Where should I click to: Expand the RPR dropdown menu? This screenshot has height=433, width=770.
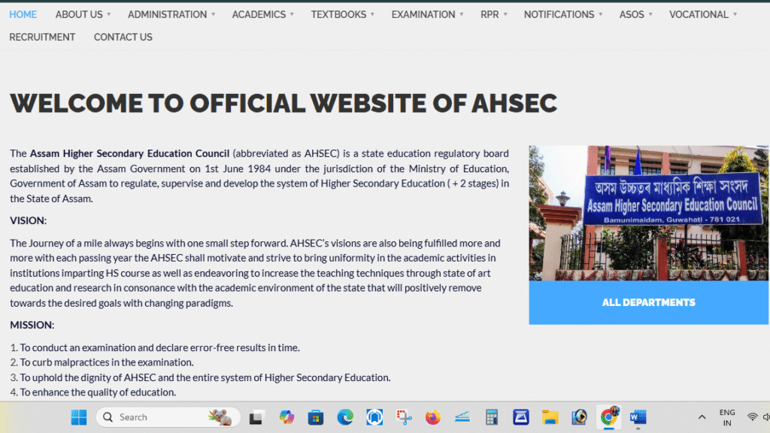(493, 15)
